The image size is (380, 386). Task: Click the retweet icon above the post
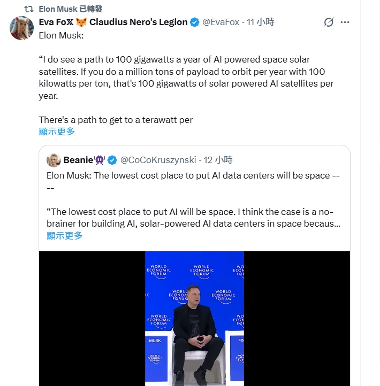coord(29,9)
